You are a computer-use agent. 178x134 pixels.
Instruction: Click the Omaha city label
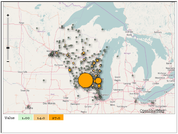(29, 108)
